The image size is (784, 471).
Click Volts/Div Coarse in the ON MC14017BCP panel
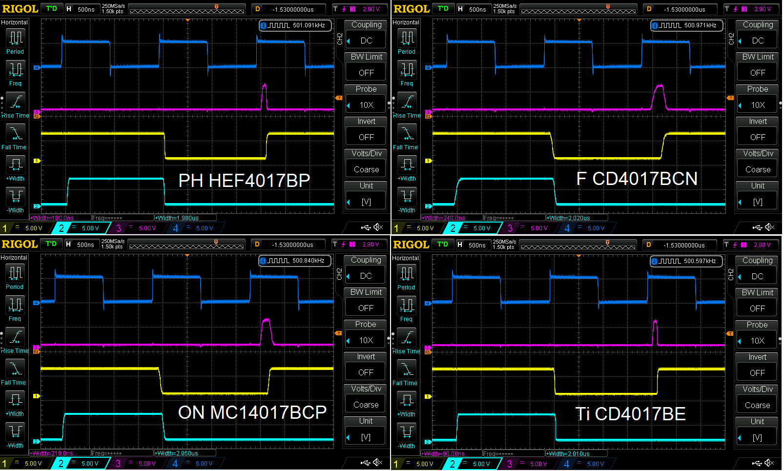pyautogui.click(x=366, y=399)
